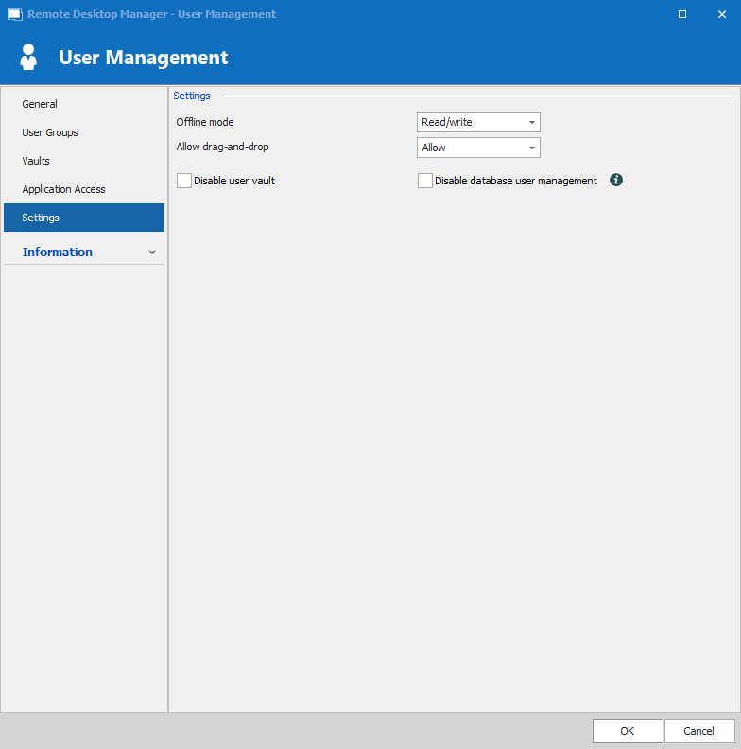This screenshot has height=749, width=741.
Task: Maximize the User Management window
Action: (x=682, y=14)
